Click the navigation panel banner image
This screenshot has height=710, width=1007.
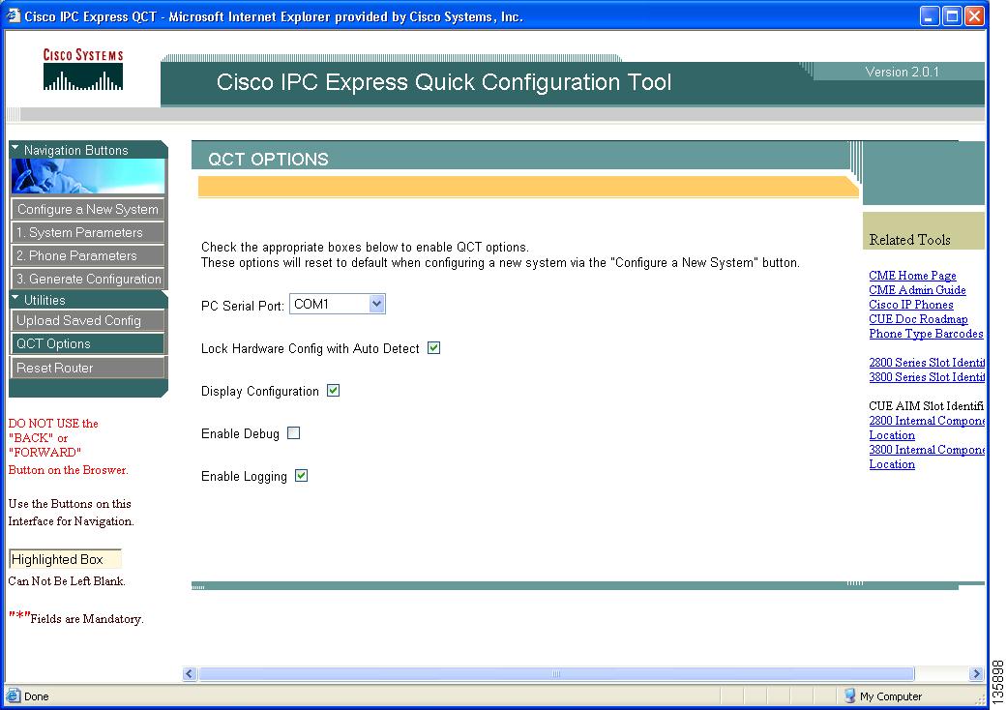pyautogui.click(x=87, y=176)
